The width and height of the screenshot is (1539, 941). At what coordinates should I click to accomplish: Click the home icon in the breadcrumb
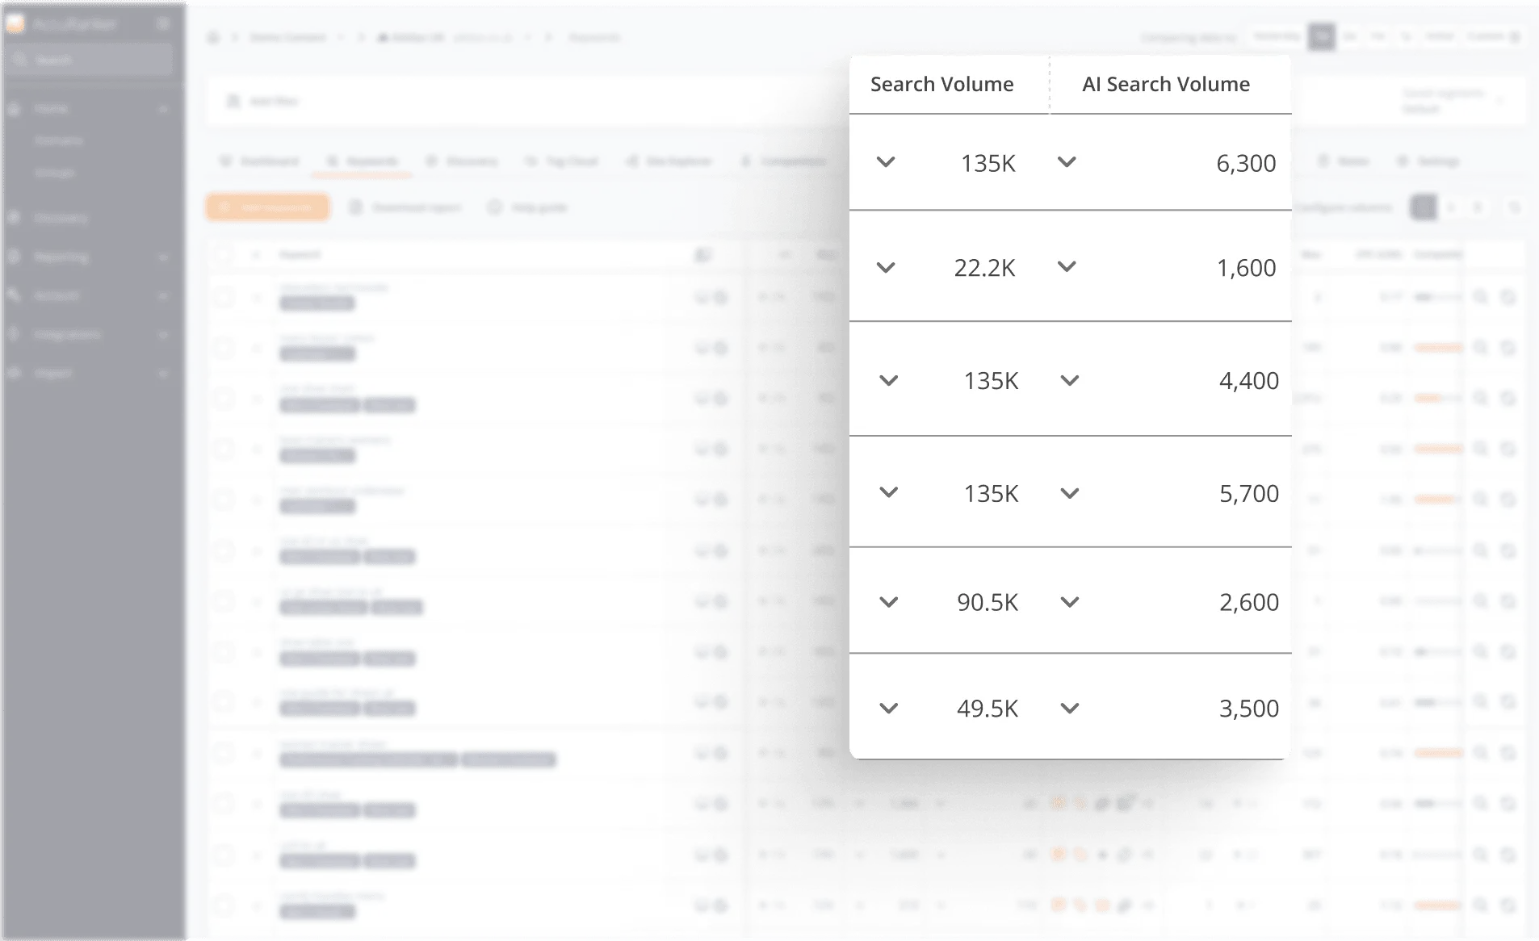213,37
